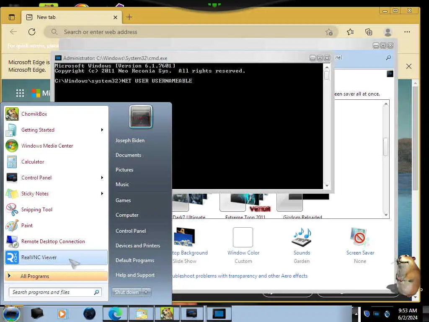Open Desktop Background settings in Personalization
This screenshot has height=322, width=429.
click(x=190, y=245)
